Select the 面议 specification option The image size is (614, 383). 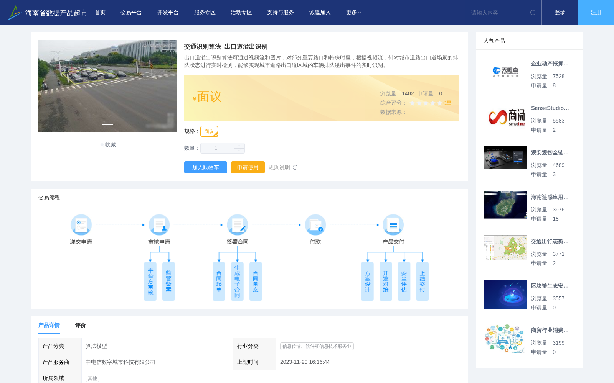pyautogui.click(x=209, y=131)
